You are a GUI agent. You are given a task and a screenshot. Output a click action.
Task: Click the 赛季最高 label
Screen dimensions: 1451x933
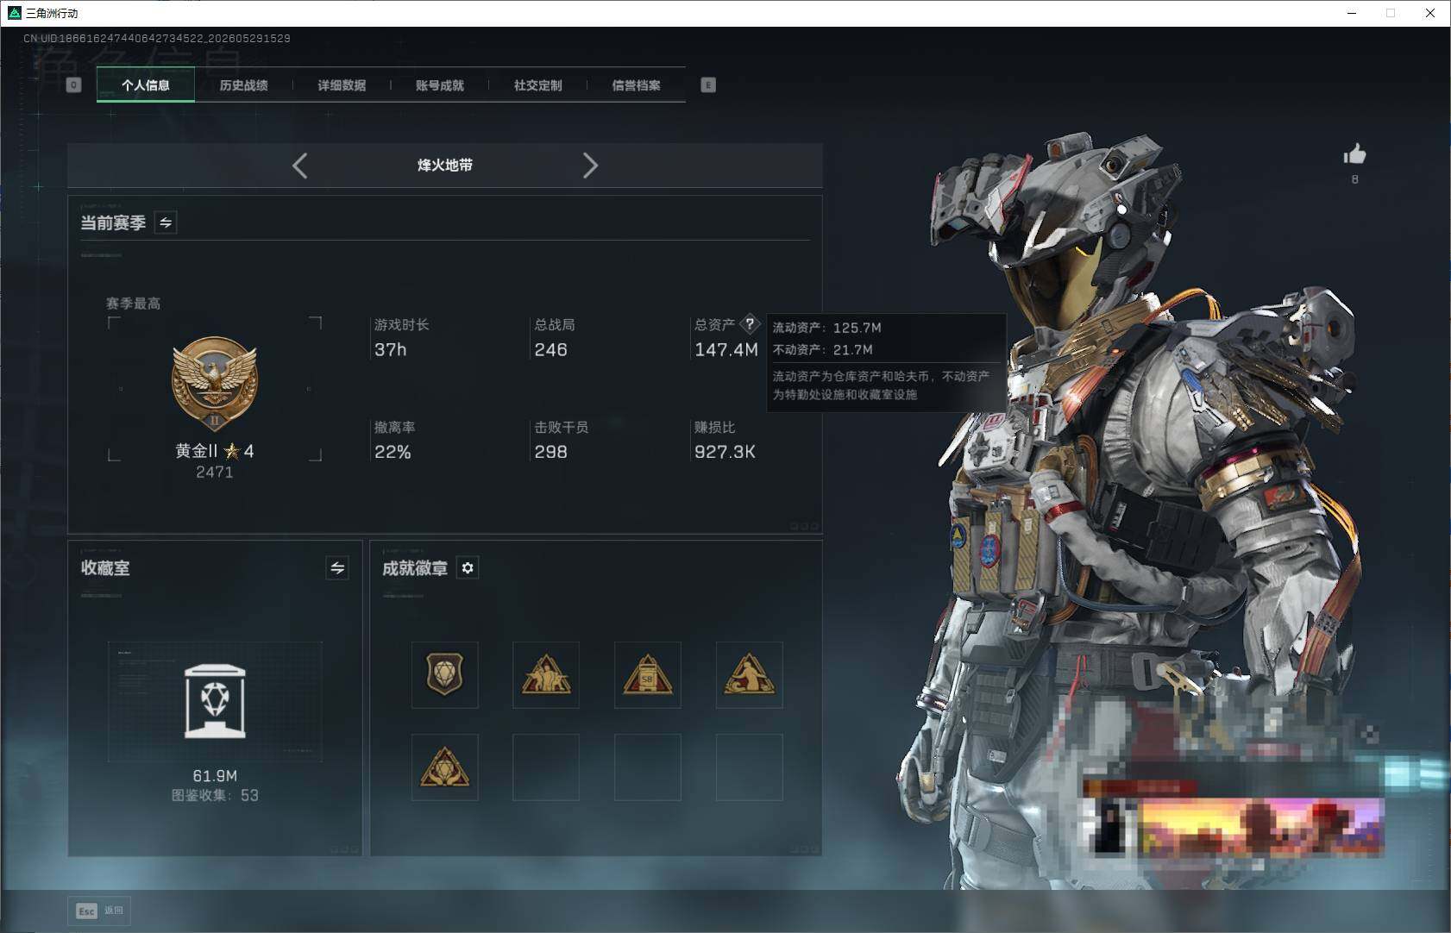133,304
